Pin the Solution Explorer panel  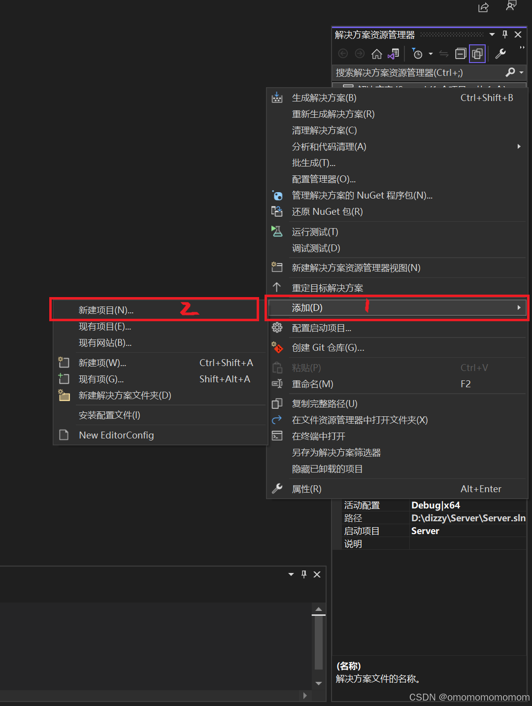tap(504, 34)
